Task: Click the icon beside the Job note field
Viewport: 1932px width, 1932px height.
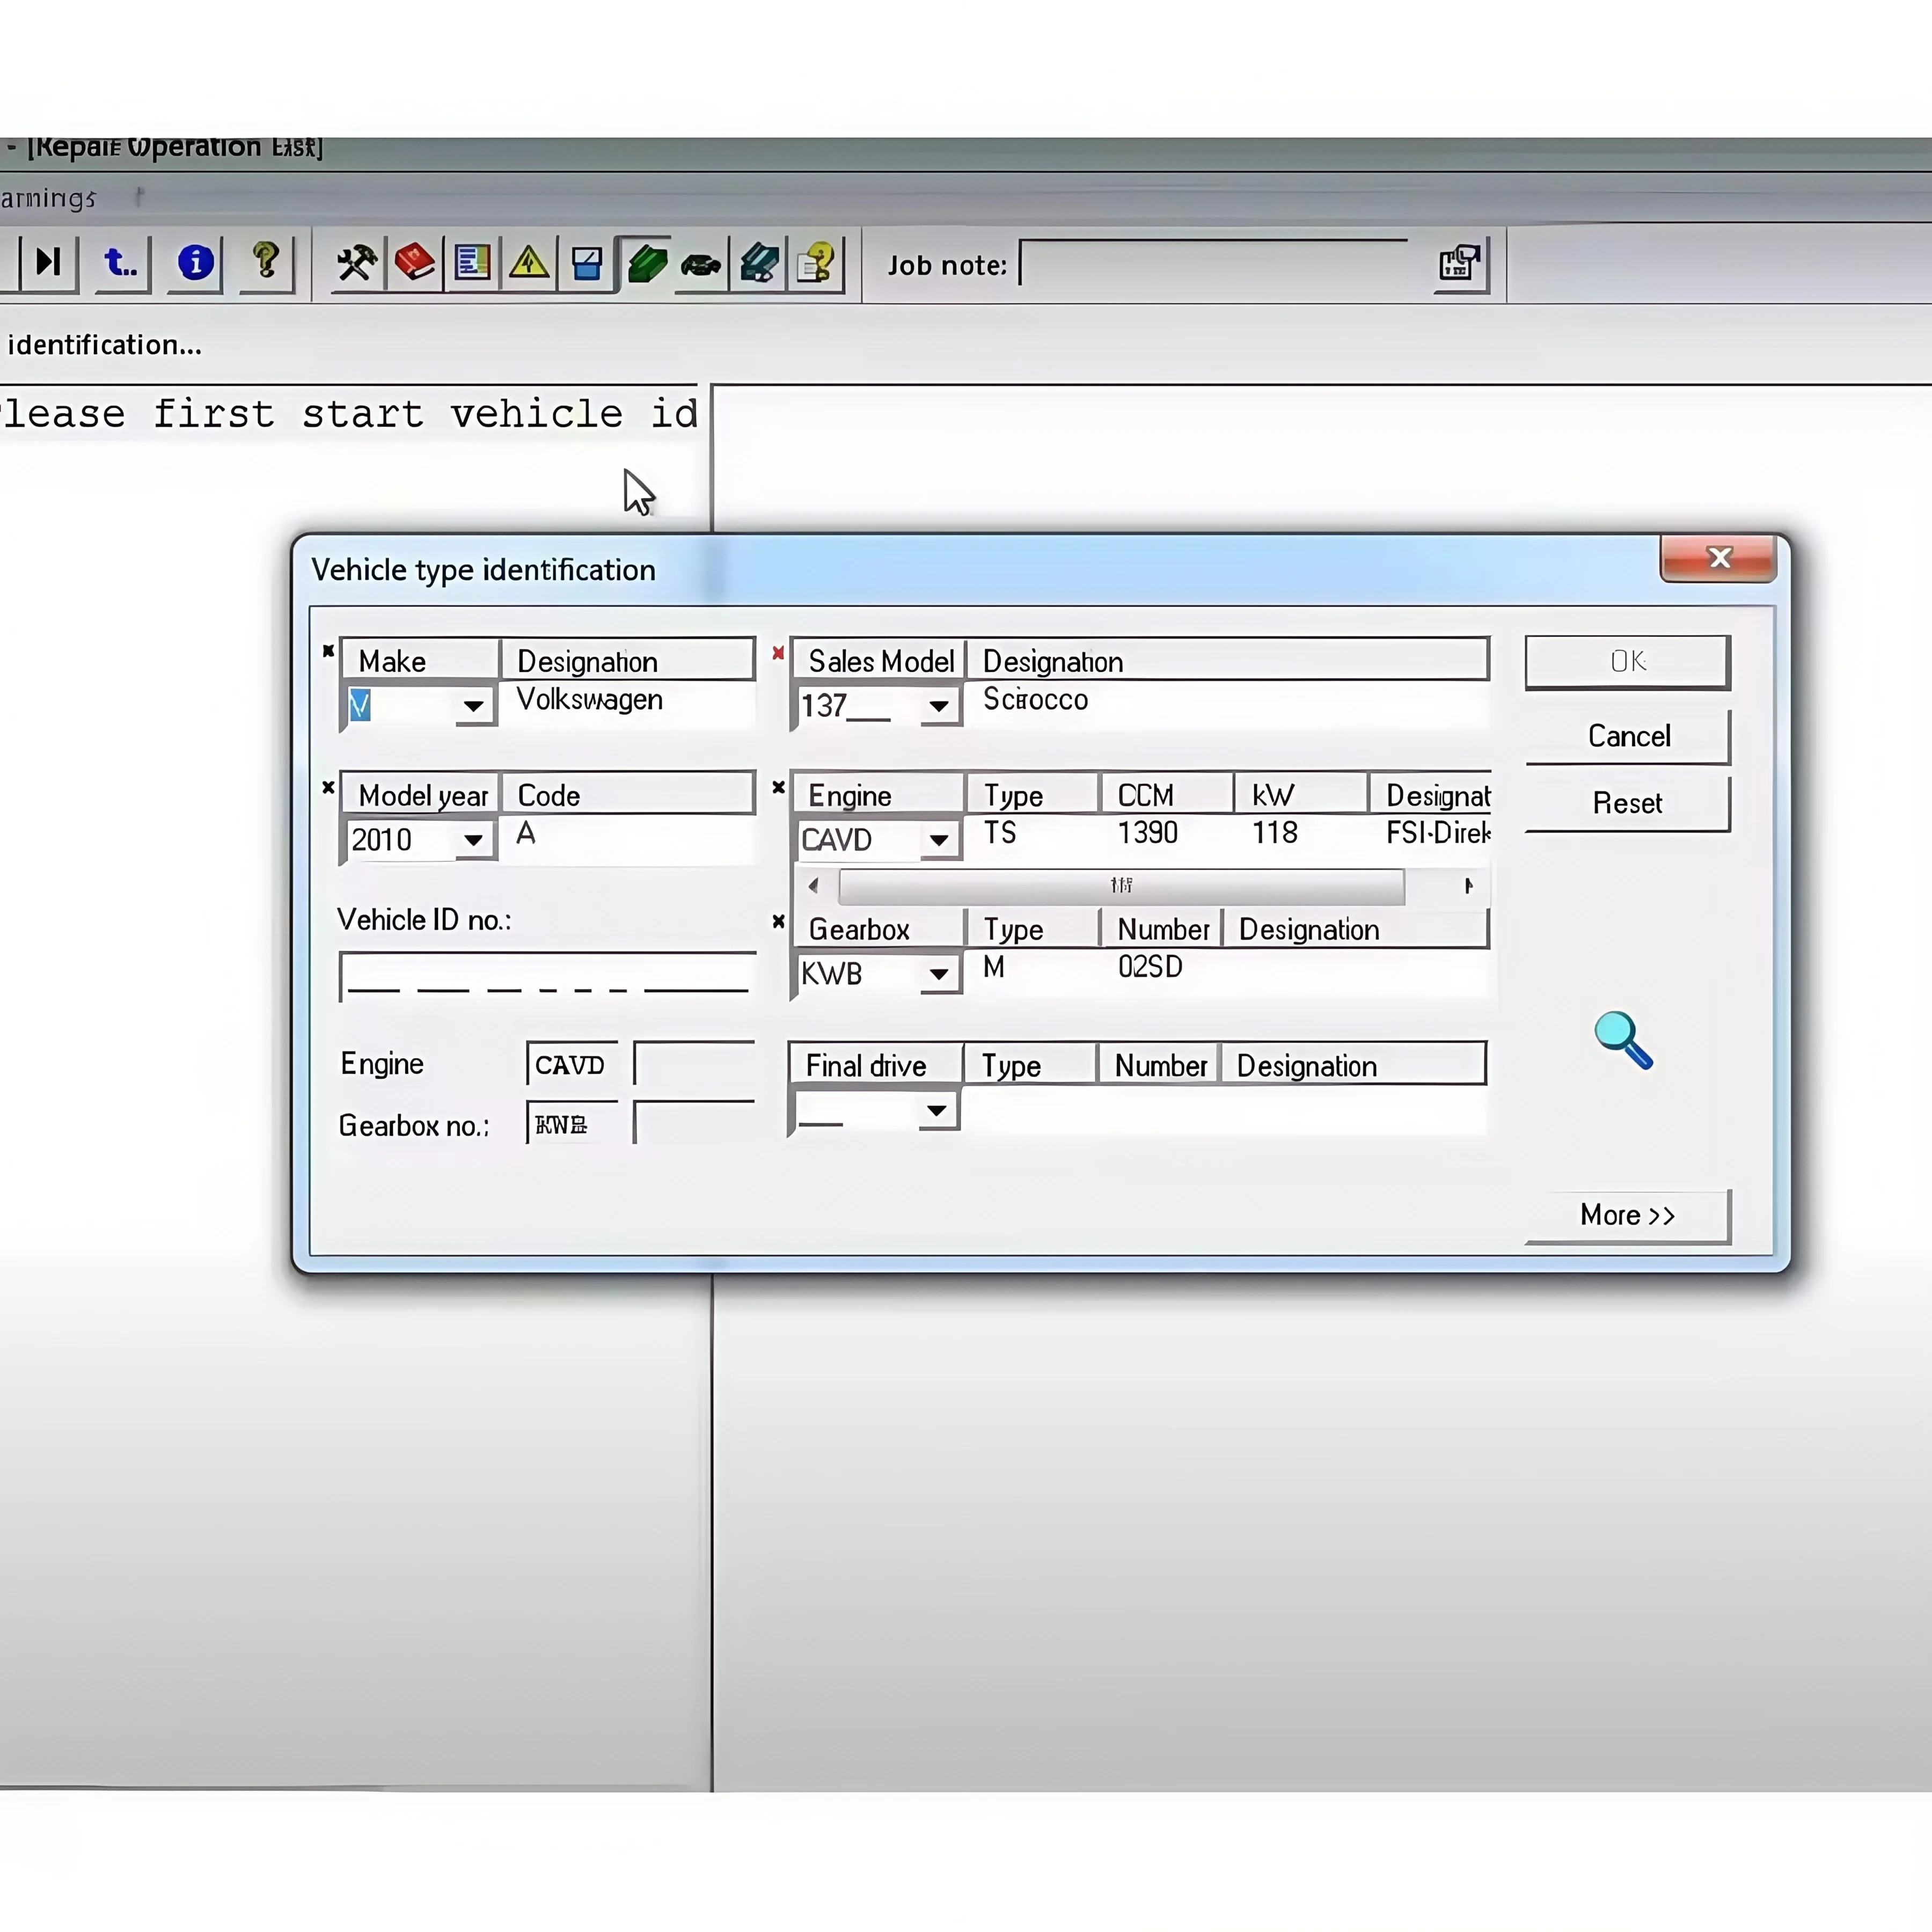Action: click(1461, 264)
